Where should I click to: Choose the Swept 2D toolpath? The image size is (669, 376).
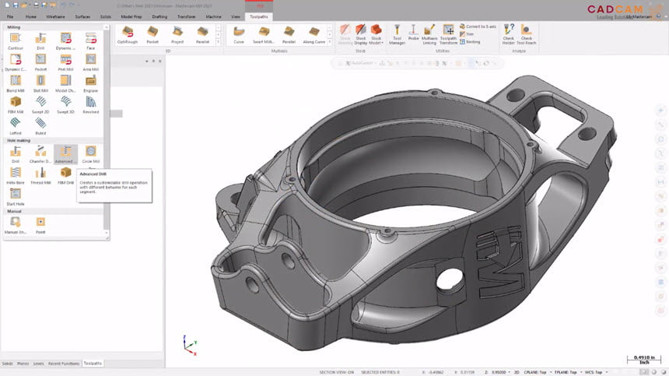40,105
